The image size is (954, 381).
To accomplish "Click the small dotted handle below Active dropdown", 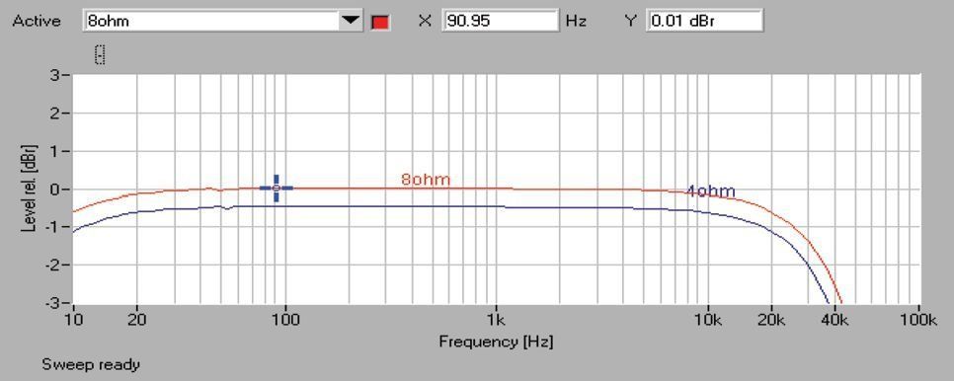I will pyautogui.click(x=101, y=54).
